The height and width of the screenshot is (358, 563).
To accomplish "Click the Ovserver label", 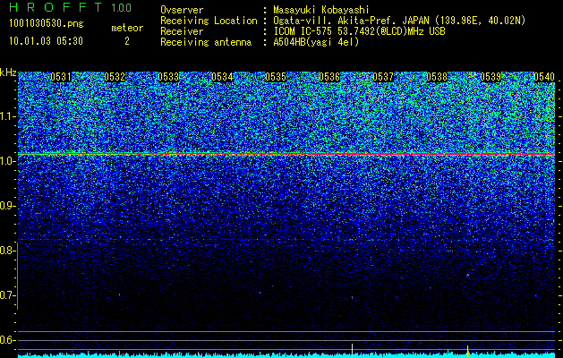I will point(182,10).
